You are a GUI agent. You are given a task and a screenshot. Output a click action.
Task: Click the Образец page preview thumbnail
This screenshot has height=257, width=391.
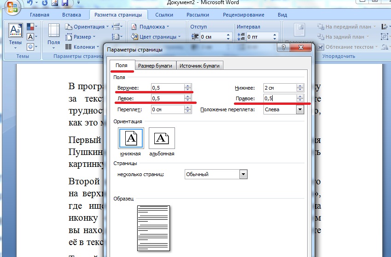154,228
